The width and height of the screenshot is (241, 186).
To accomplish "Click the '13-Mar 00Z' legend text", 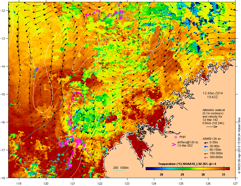I will pyautogui.click(x=185, y=146).
